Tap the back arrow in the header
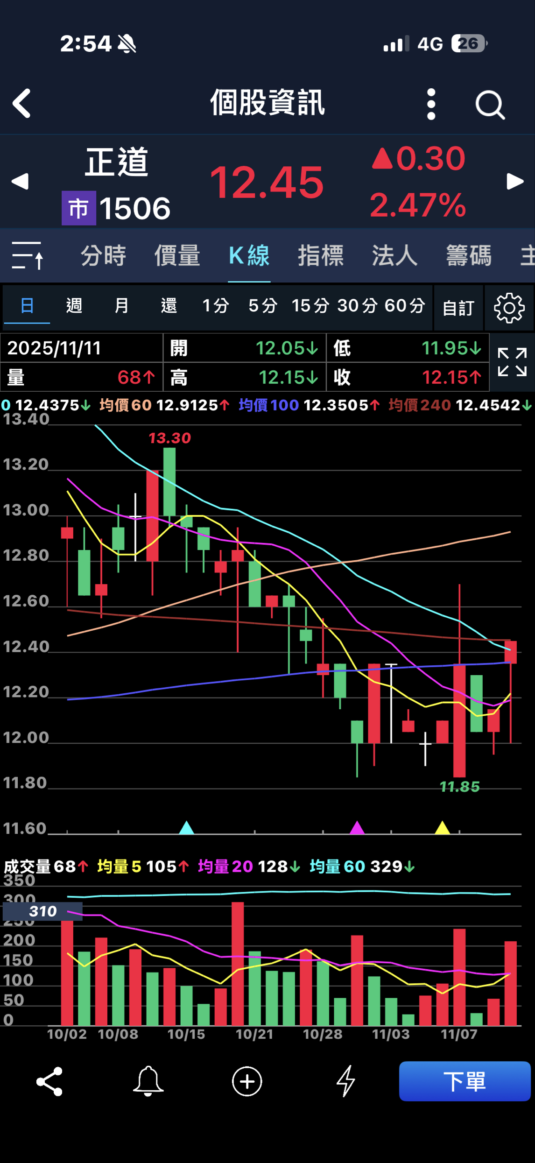The height and width of the screenshot is (1163, 535). (22, 103)
